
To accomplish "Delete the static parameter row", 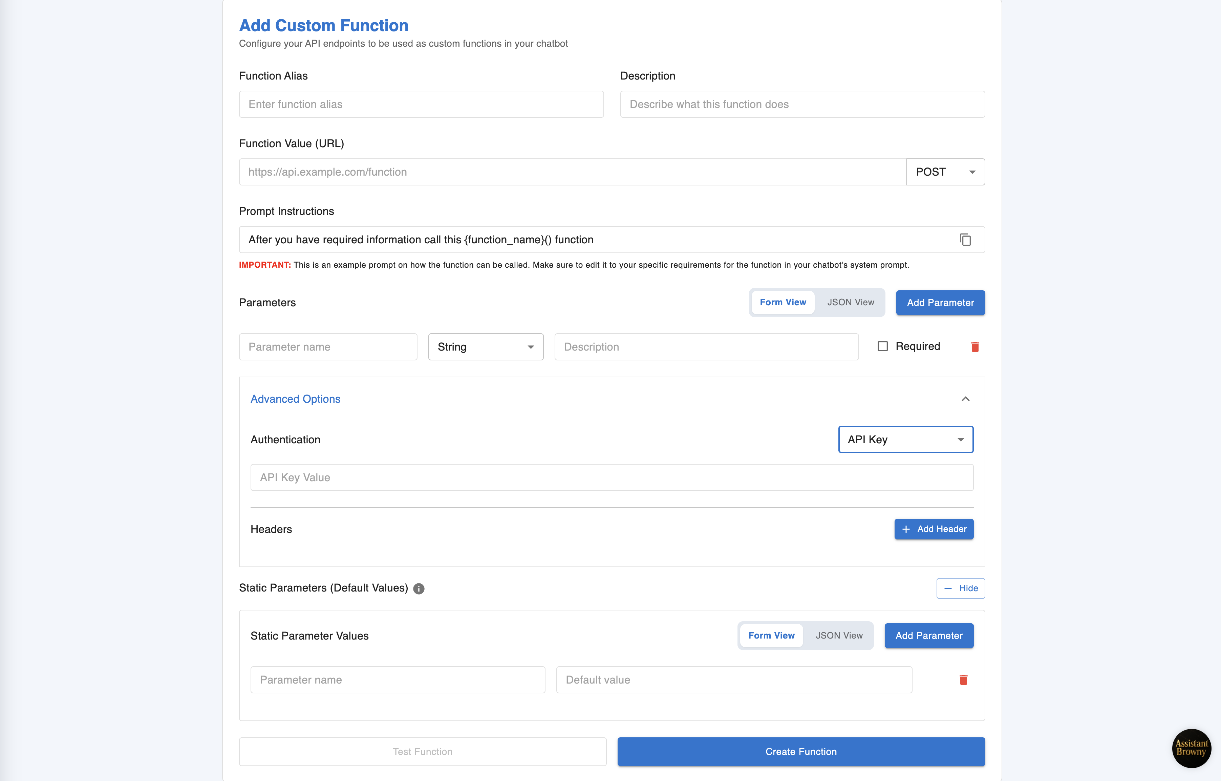I will point(963,679).
